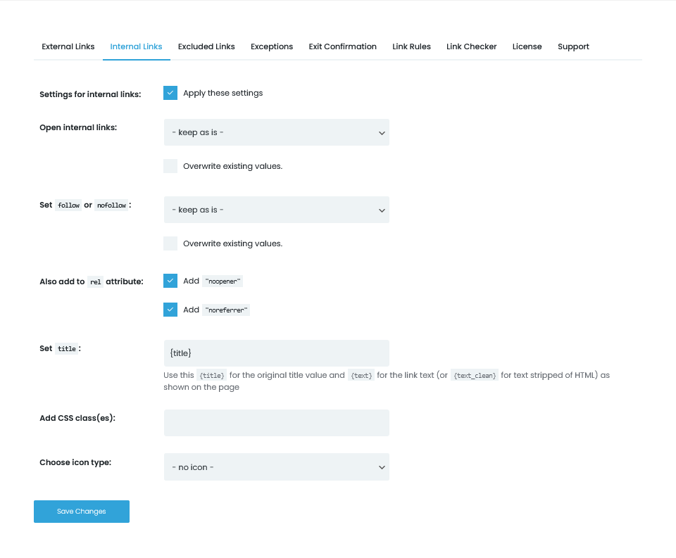
Task: Focus the Add CSS class(es) field
Action: click(x=276, y=423)
